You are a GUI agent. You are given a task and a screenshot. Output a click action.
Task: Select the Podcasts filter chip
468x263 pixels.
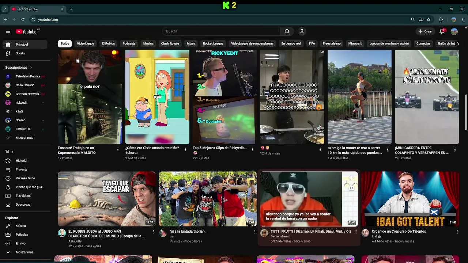click(129, 43)
